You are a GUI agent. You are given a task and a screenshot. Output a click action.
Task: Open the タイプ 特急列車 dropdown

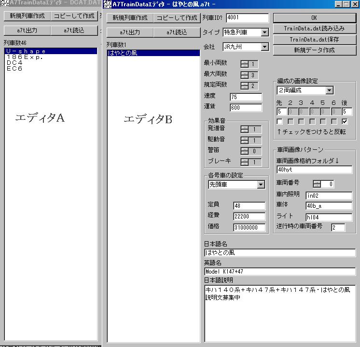pos(264,32)
